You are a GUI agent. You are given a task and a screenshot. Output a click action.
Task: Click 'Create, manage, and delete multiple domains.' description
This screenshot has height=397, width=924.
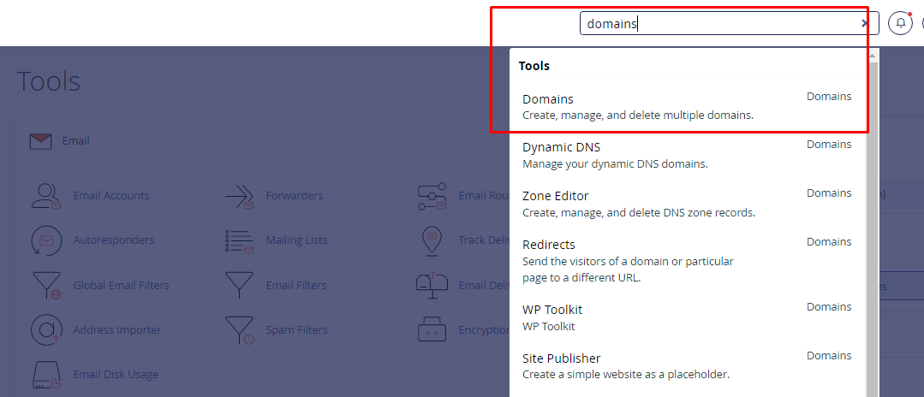point(638,115)
